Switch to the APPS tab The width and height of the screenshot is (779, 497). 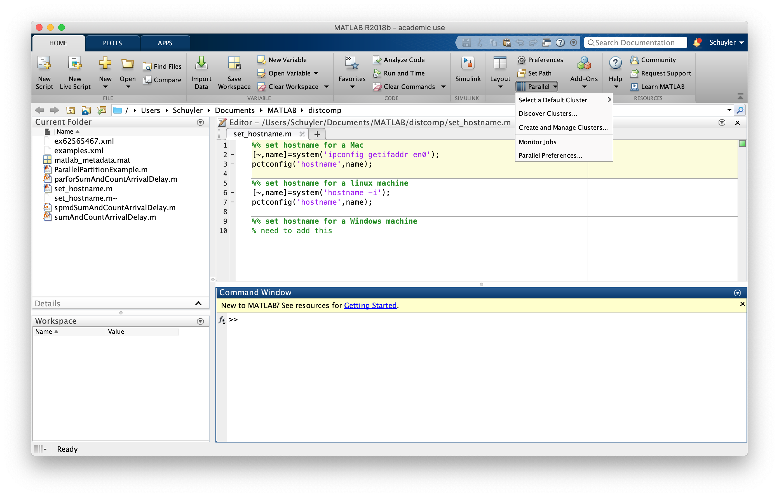[x=165, y=43]
